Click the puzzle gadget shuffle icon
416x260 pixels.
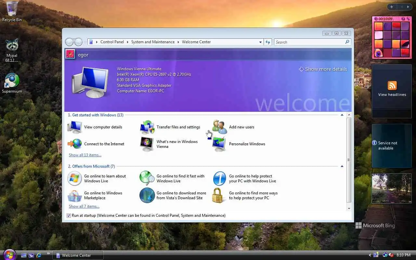[408, 19]
